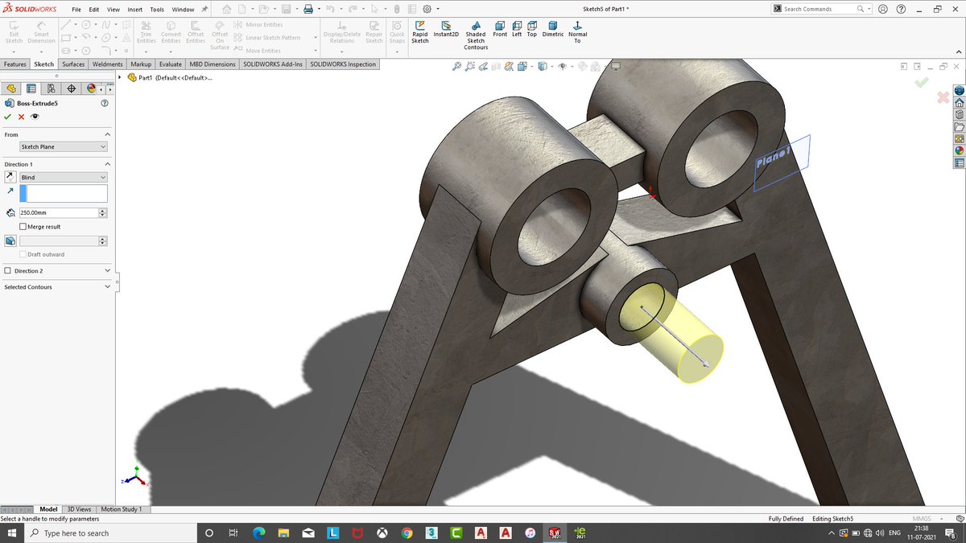
Task: Switch to the Surfaces ribbon tab
Action: [73, 64]
